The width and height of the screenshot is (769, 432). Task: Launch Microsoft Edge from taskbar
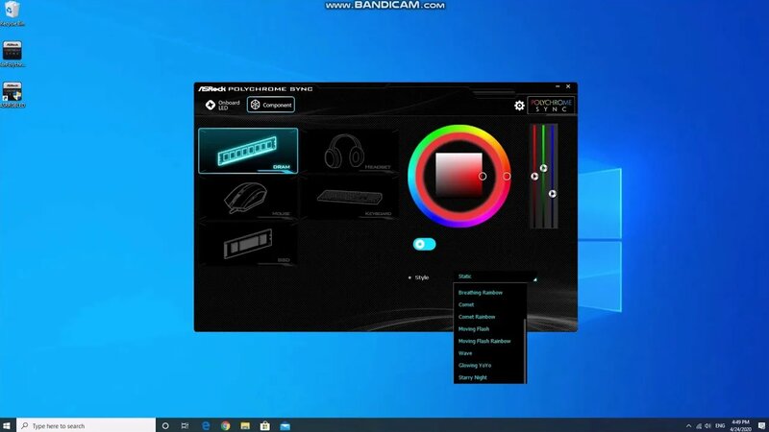click(x=206, y=425)
